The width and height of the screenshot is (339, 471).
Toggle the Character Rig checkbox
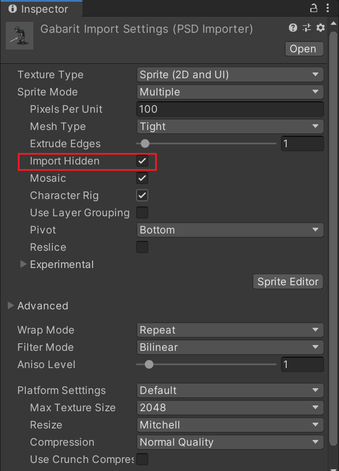(142, 196)
